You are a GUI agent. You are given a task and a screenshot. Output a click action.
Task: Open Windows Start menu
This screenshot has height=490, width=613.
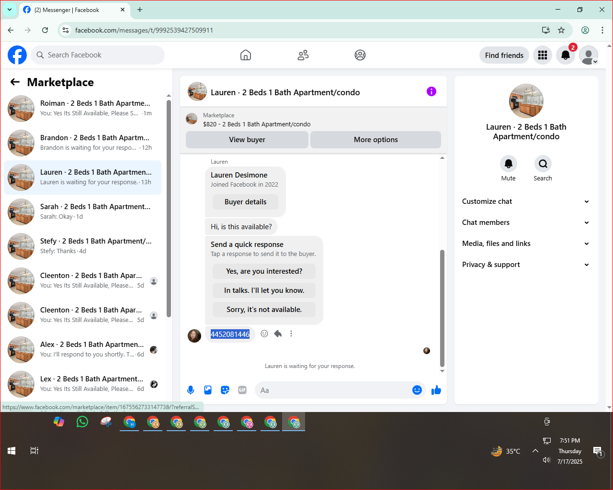(x=11, y=451)
